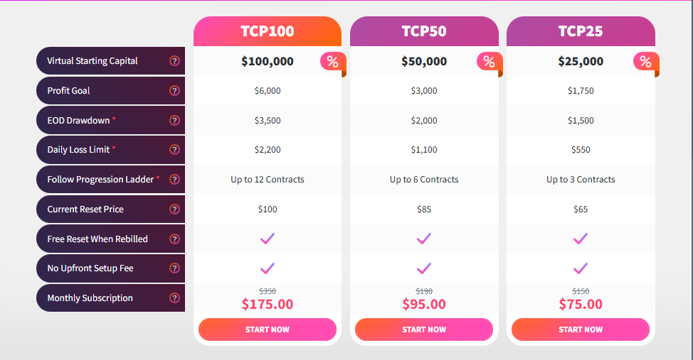Click question mark beside Current Reset Price
This screenshot has width=693, height=360.
174,209
